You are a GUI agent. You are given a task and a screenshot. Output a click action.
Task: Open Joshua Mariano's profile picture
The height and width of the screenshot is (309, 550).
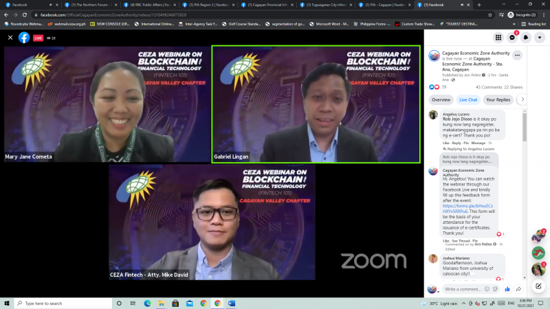[433, 259]
